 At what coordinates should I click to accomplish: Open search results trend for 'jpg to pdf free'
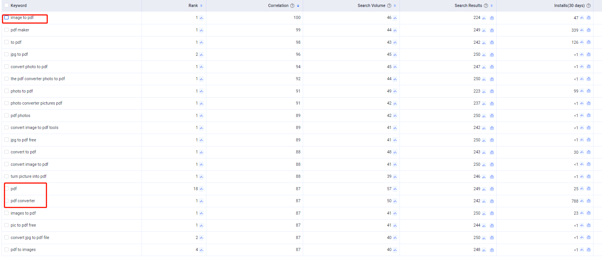pyautogui.click(x=484, y=140)
